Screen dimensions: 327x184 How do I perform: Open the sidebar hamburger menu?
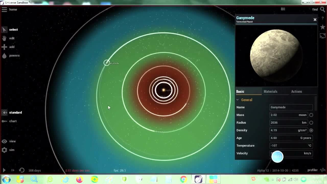pos(4,9)
